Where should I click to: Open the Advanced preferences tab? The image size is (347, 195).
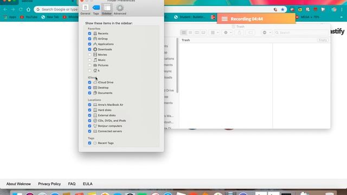(x=120, y=10)
